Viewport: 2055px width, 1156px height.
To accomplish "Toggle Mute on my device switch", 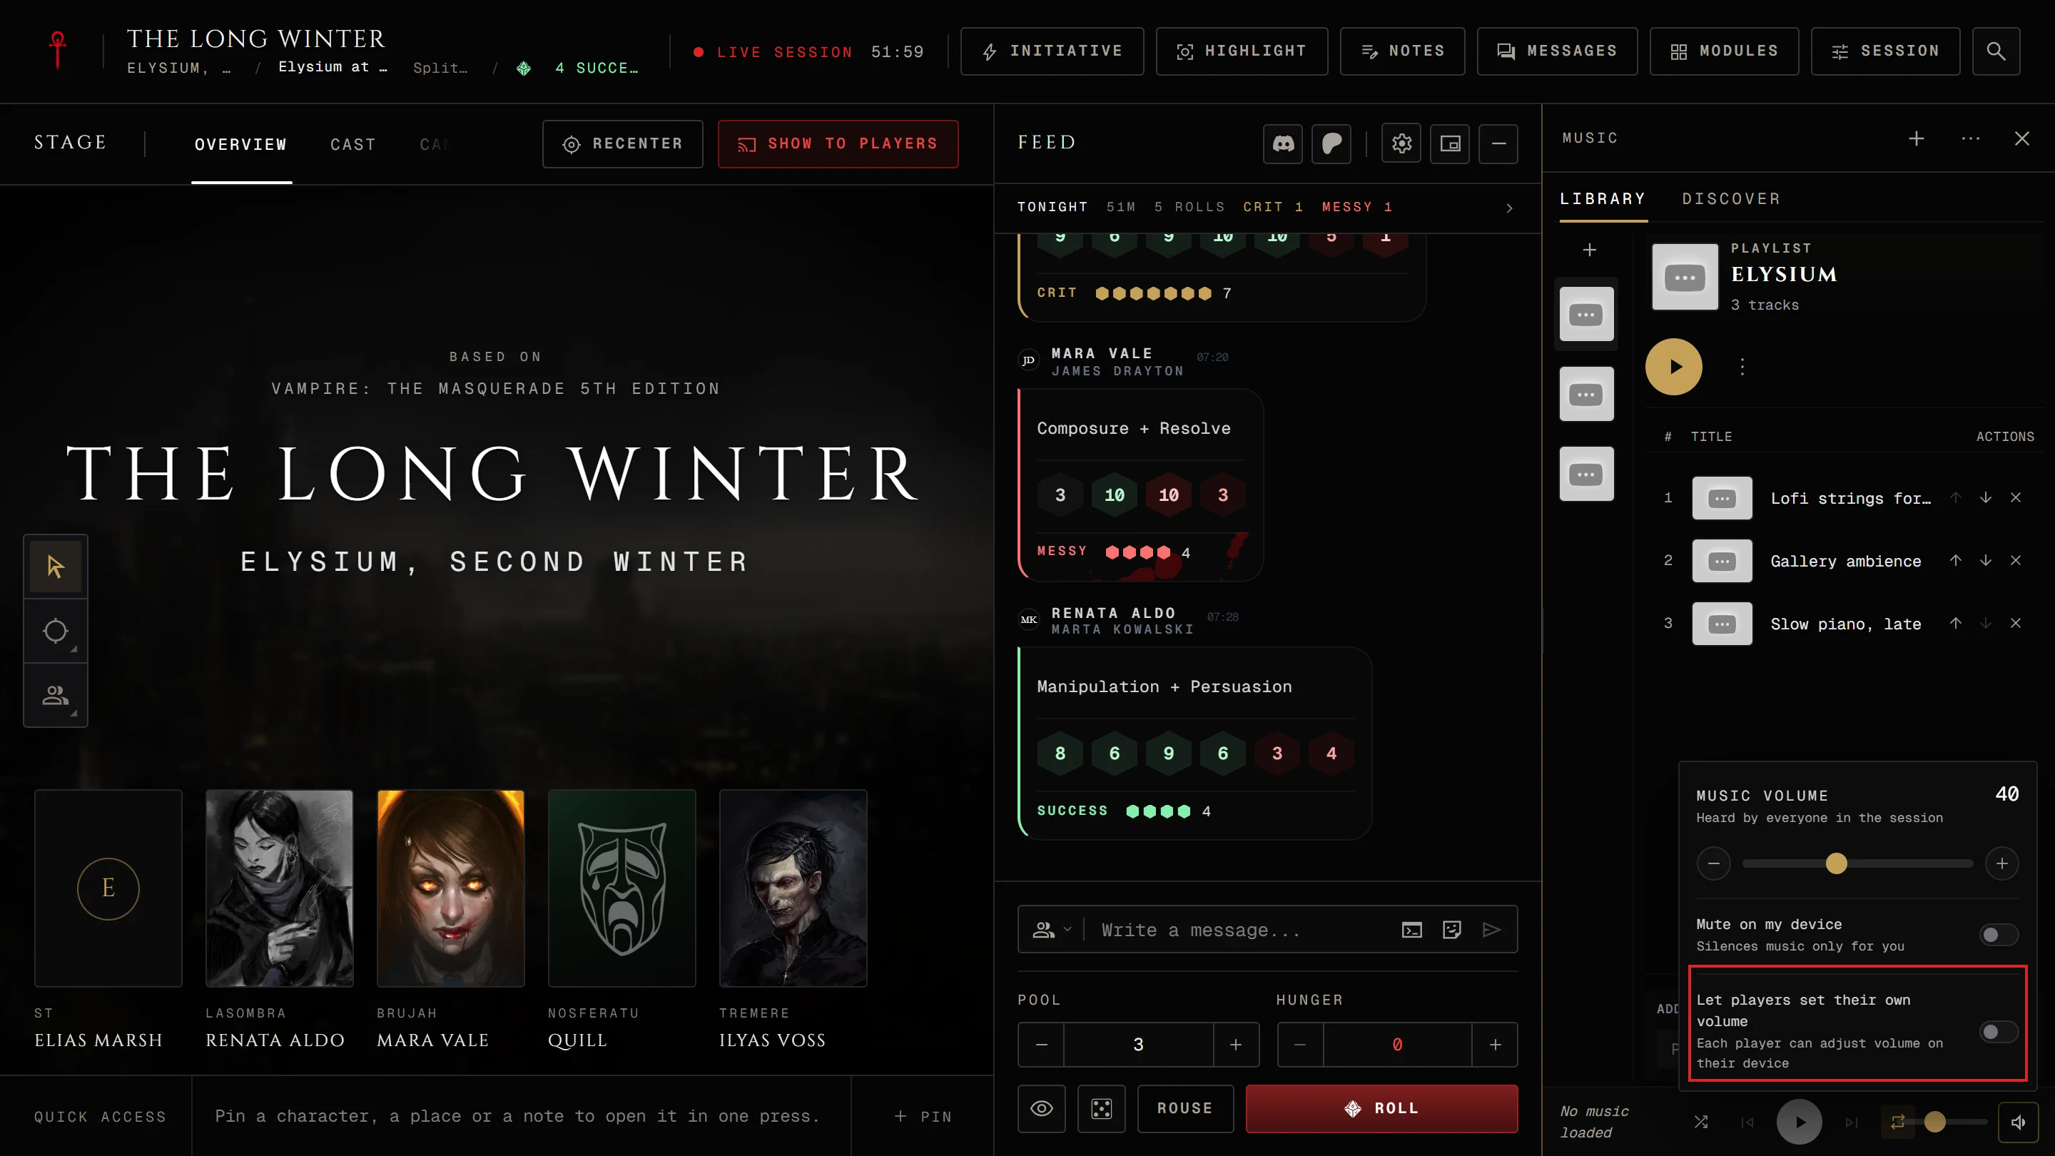I will [1999, 934].
